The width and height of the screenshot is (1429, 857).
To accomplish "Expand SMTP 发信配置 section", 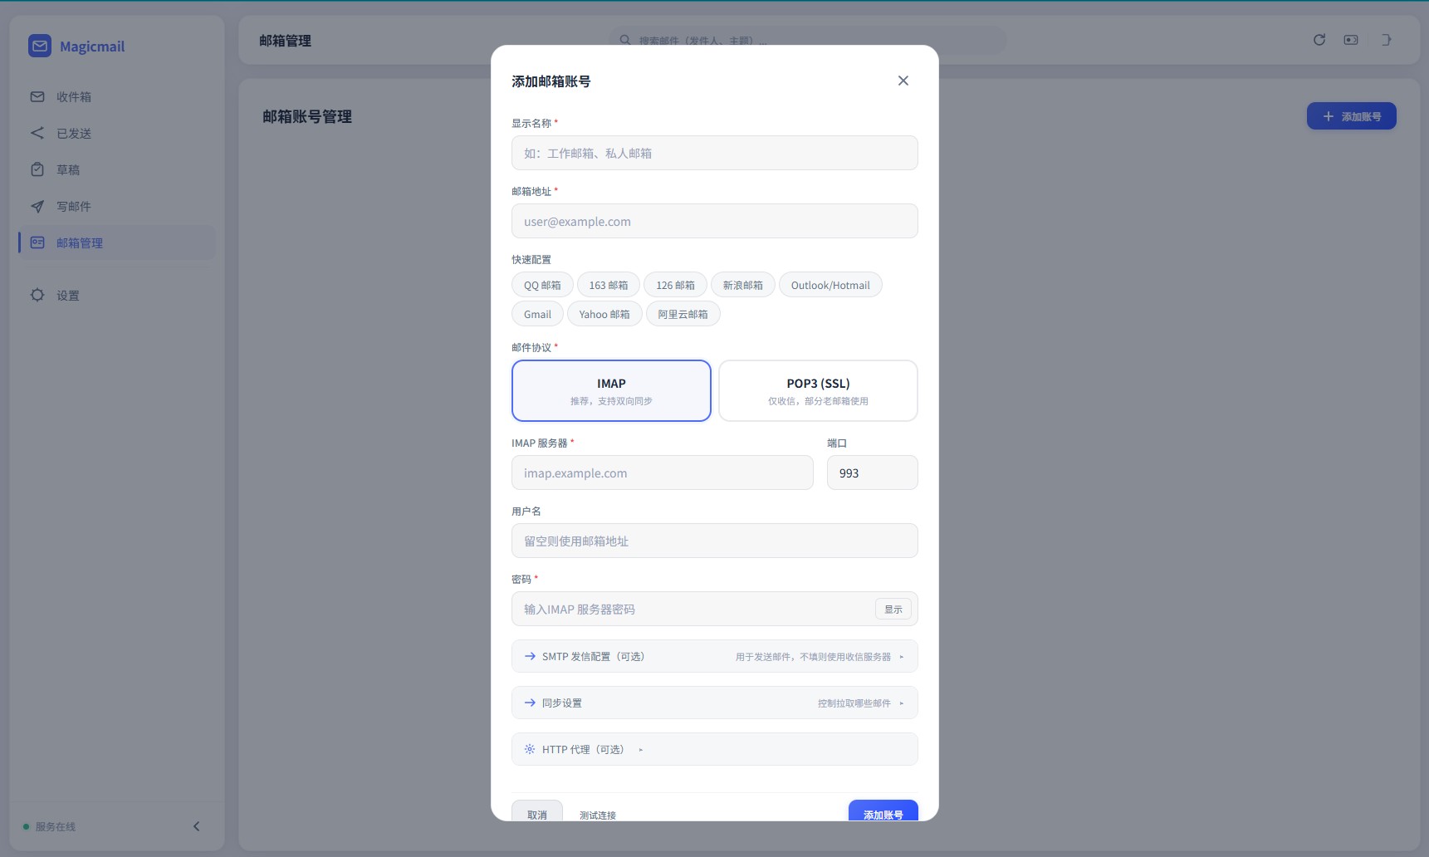I will pos(715,656).
